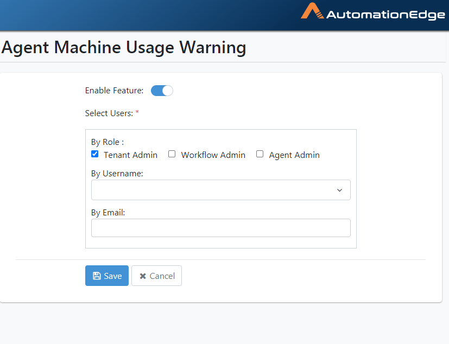Click the floppy disk icon on Save
Image resolution: width=449 pixels, height=344 pixels.
97,276
